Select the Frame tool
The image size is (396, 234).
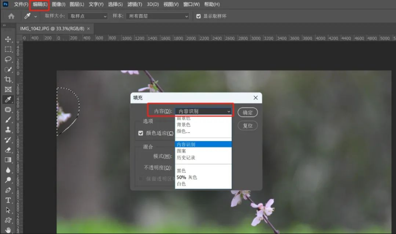[x=8, y=90]
